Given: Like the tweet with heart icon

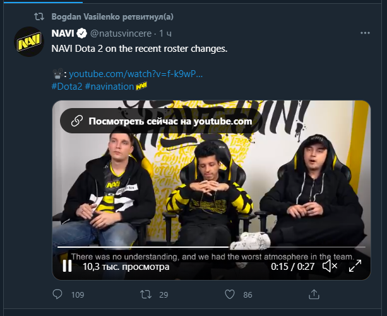Looking at the screenshot, I should [x=230, y=295].
